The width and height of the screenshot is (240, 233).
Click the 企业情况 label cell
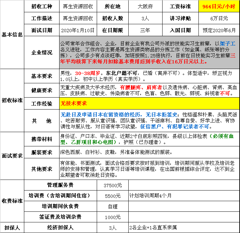[42, 52]
